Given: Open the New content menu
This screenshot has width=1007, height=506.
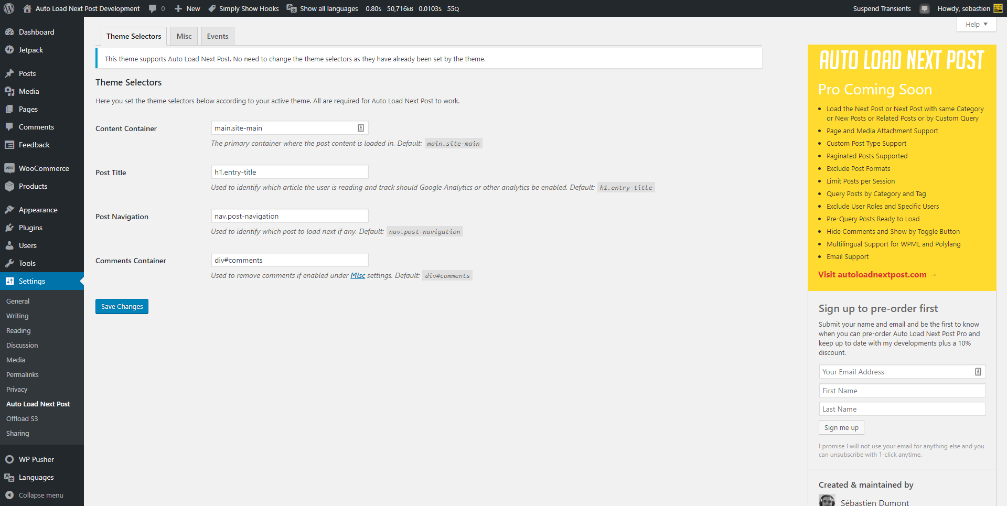Looking at the screenshot, I should point(187,8).
